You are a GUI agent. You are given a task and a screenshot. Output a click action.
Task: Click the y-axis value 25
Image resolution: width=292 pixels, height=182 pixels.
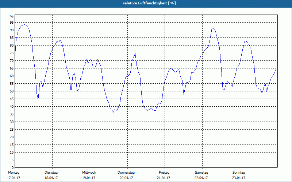coord(12,130)
